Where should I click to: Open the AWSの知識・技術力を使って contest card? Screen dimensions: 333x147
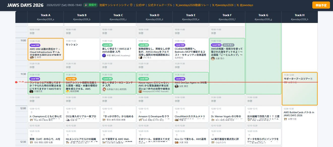[227, 66]
